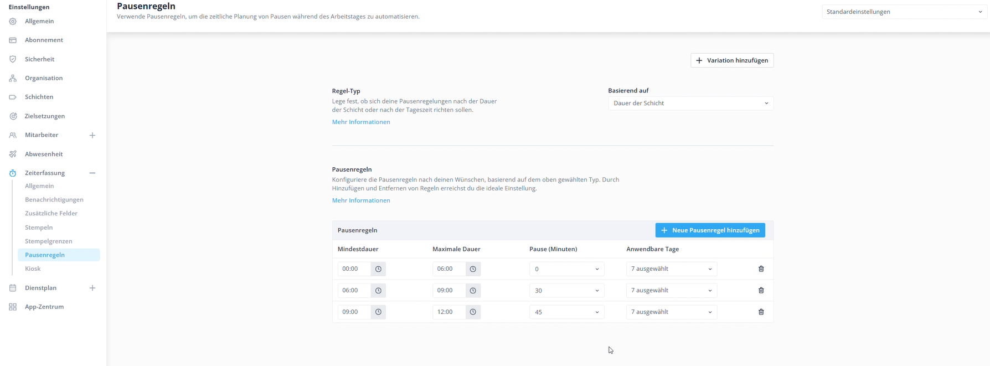Open Benachrichtigungen settings
This screenshot has height=366, width=990.
pyautogui.click(x=54, y=200)
